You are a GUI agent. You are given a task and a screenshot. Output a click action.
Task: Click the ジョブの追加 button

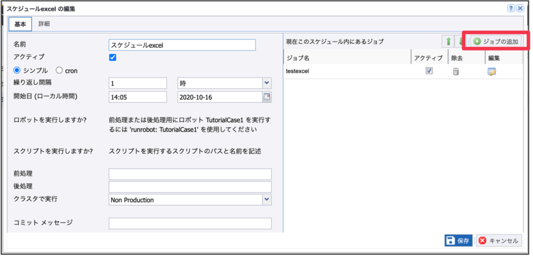tap(496, 42)
